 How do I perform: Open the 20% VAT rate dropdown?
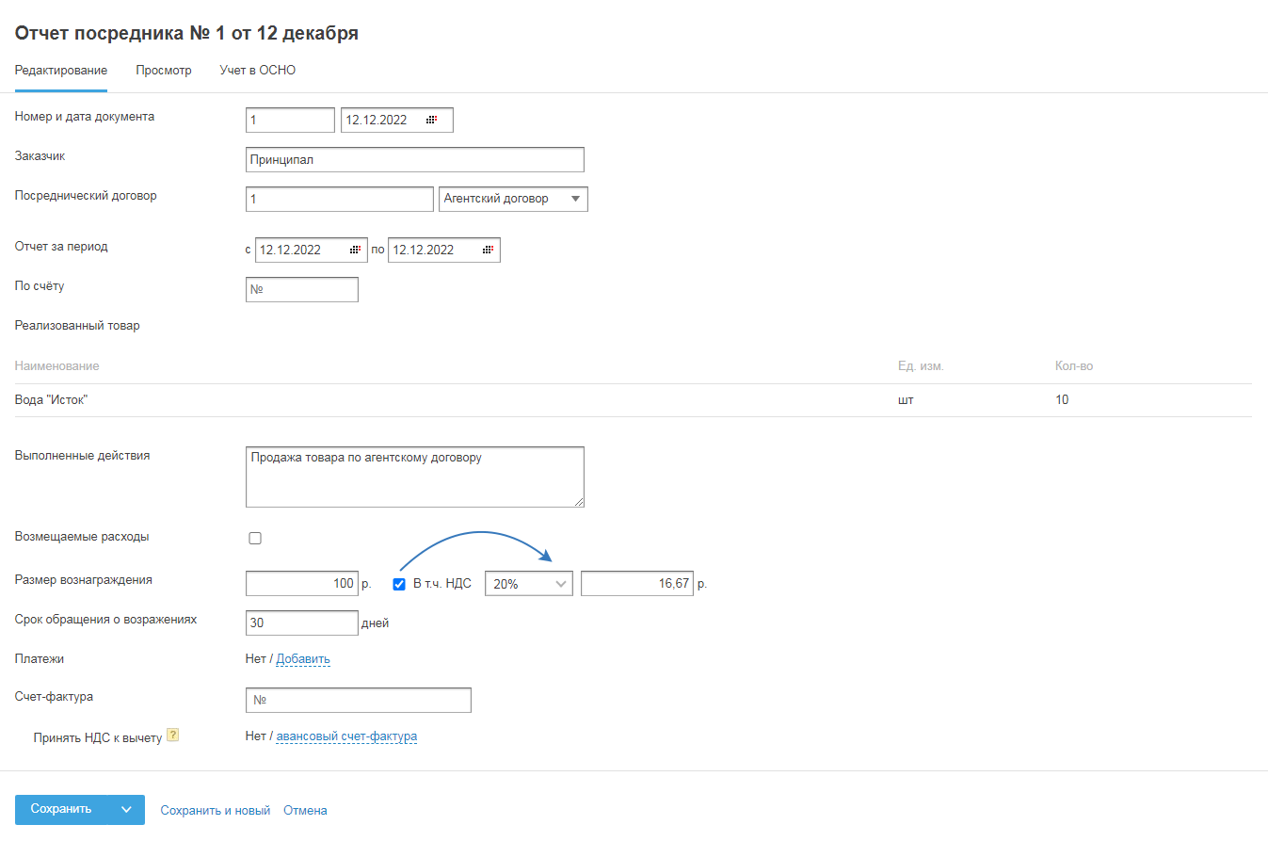tap(528, 584)
